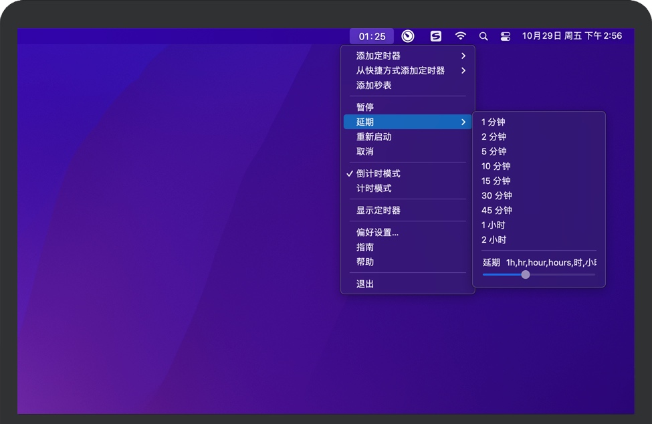
Task: Open 偏好设置... preferences
Action: point(377,232)
